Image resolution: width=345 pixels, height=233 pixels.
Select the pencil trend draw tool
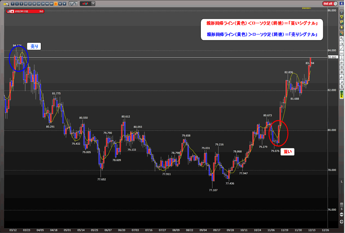pyautogui.click(x=342, y=44)
